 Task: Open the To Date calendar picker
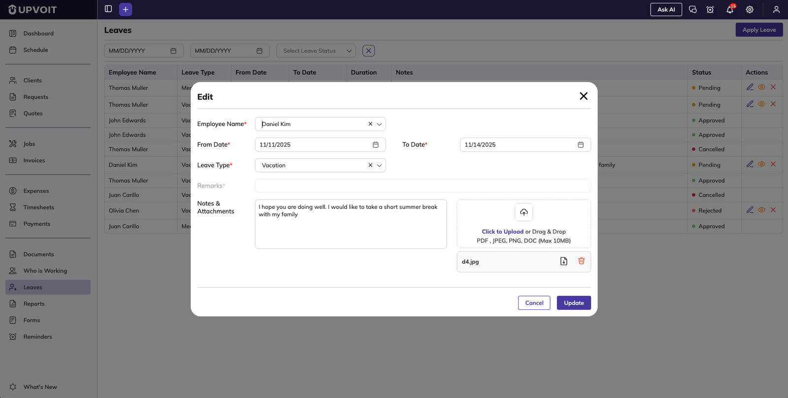[581, 145]
